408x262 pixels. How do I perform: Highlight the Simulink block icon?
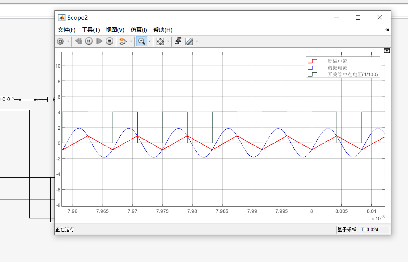(123, 41)
